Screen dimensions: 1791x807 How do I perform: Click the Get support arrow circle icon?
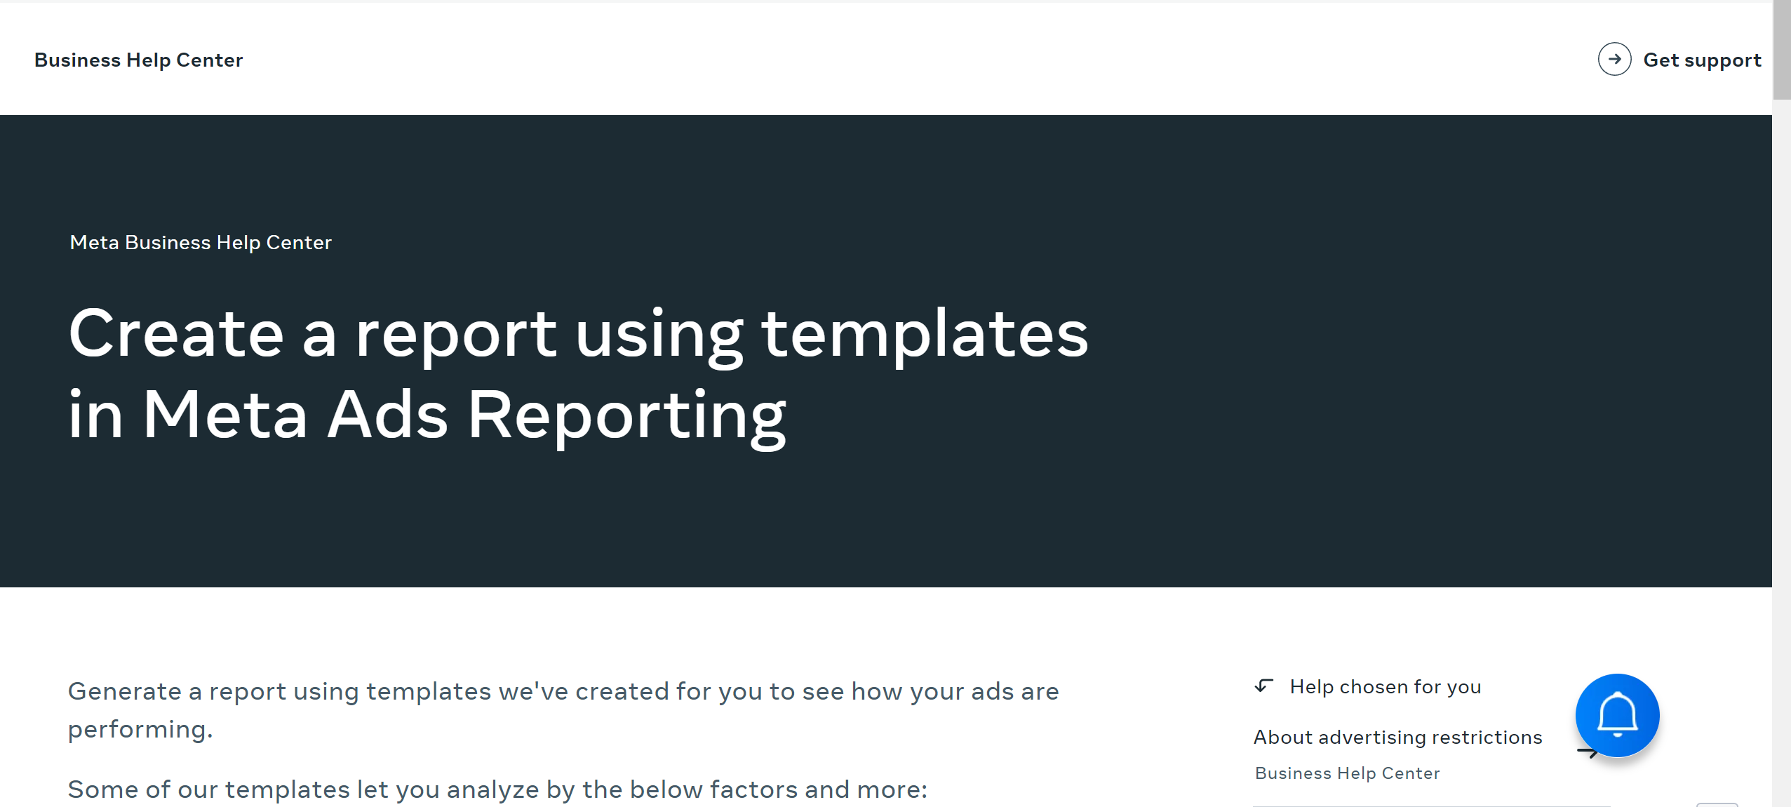(1614, 59)
